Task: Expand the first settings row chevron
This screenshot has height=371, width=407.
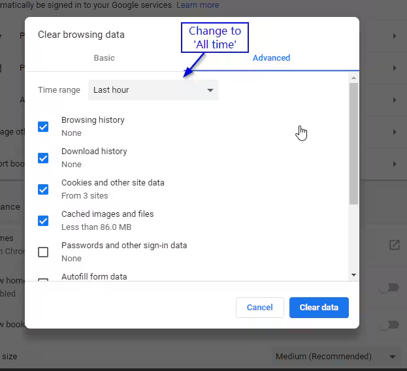Action: point(395,36)
